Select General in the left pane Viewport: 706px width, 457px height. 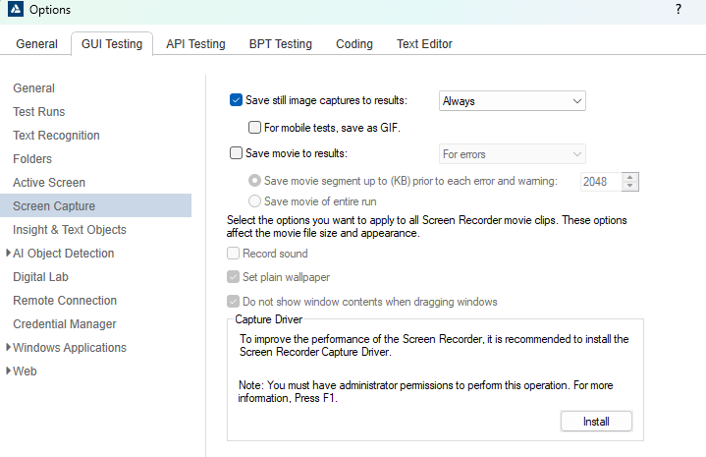tap(33, 88)
